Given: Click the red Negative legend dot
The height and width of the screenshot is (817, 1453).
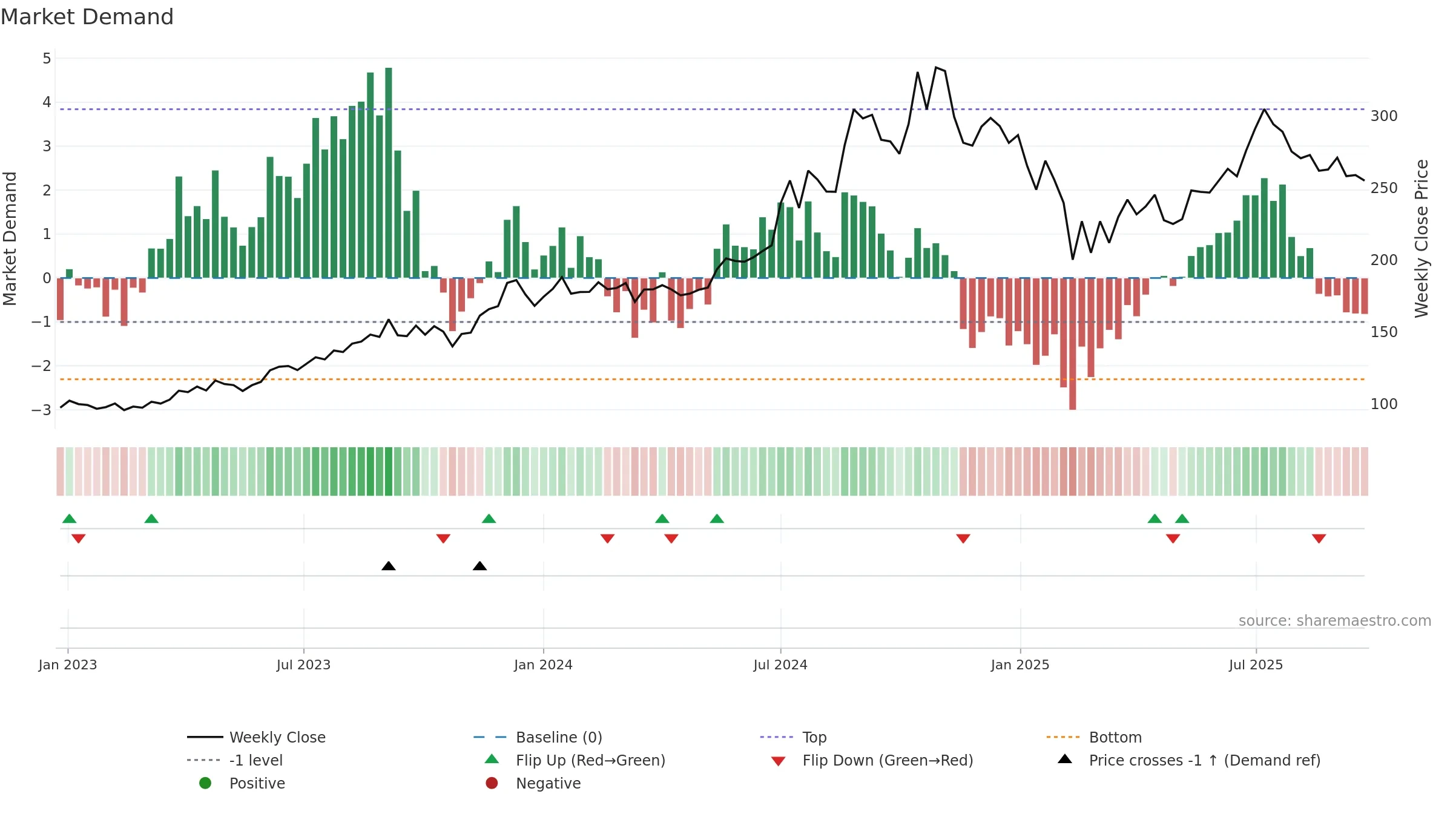Looking at the screenshot, I should [x=492, y=783].
